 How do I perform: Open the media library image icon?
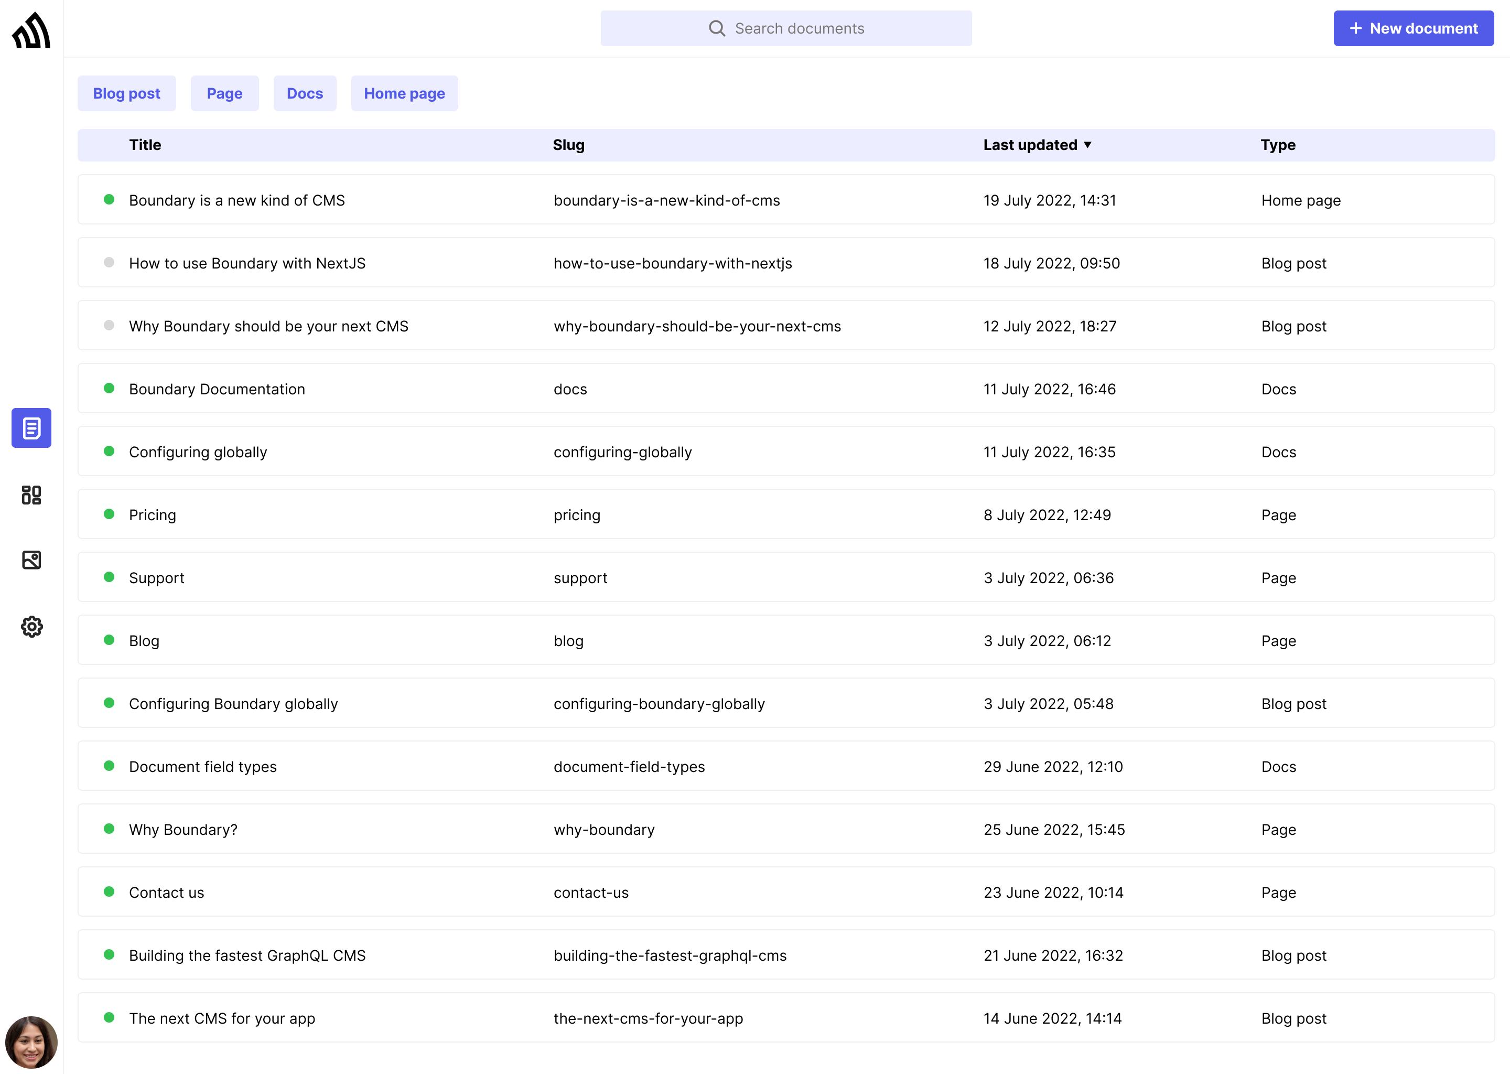click(x=31, y=560)
